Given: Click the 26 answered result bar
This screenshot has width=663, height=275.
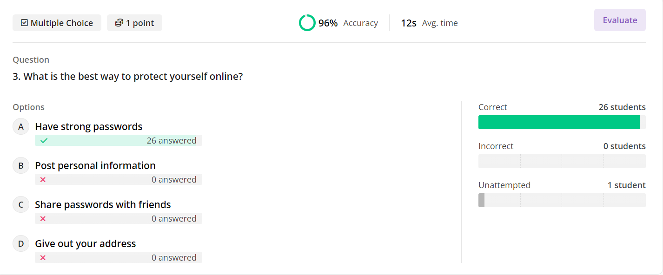Looking at the screenshot, I should click(119, 141).
